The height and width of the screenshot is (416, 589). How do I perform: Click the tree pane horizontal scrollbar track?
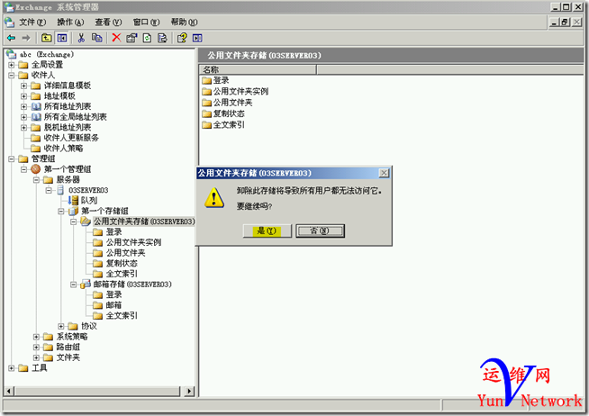point(97,391)
